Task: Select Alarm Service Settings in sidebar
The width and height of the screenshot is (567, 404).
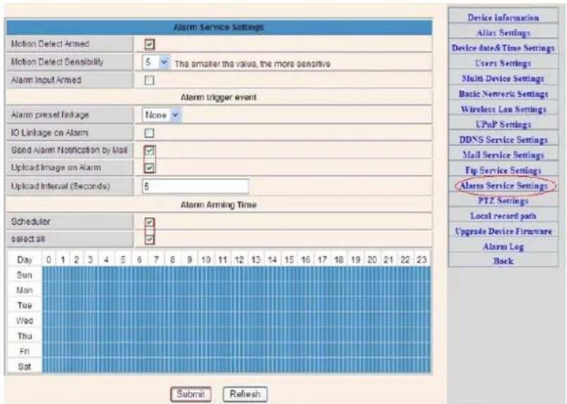Action: (503, 185)
